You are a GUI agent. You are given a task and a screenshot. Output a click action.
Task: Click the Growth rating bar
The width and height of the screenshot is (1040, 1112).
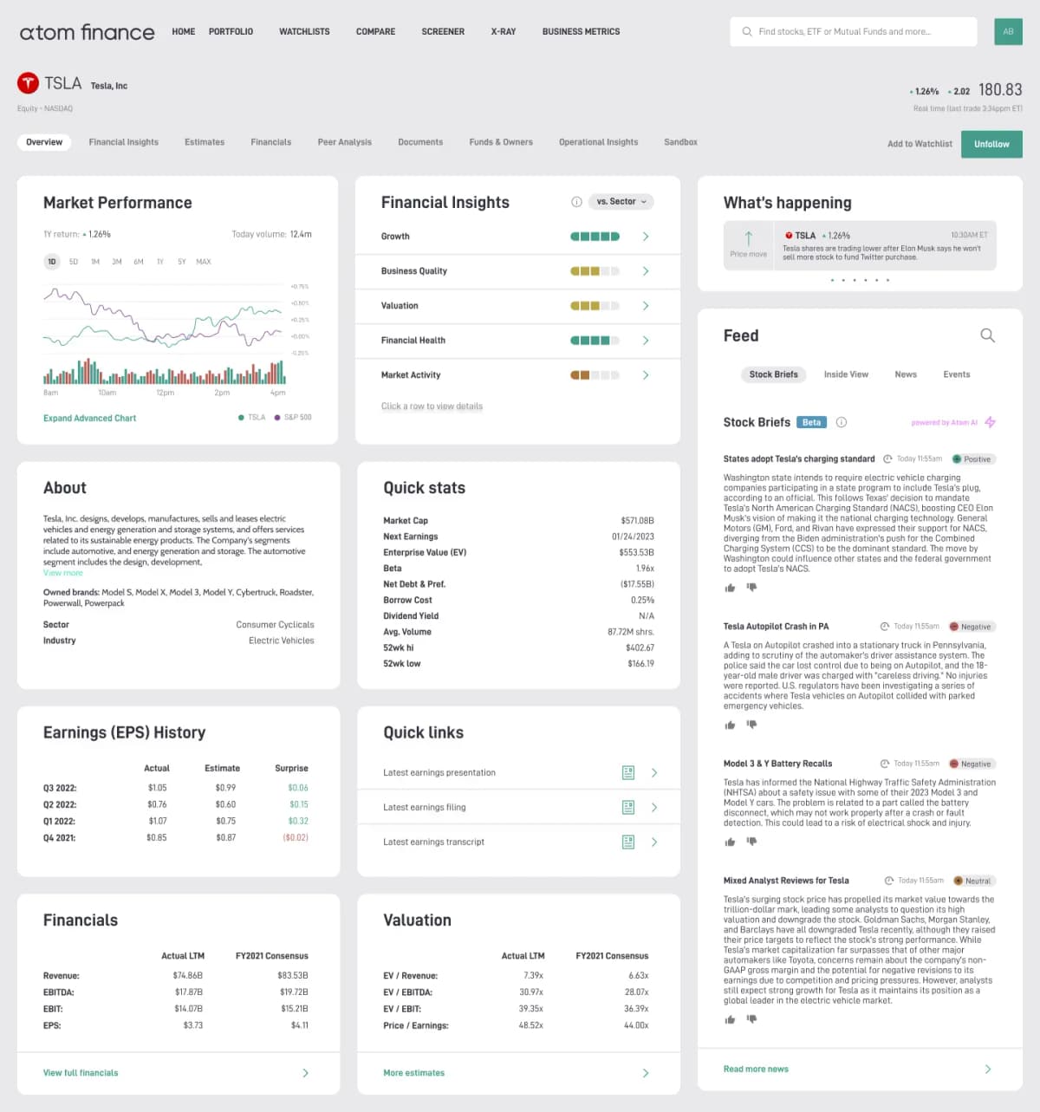(595, 237)
